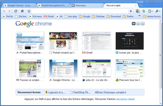Open the Portail romand thumbnail
Viewport: 163px width, 106px height.
click(x=63, y=41)
